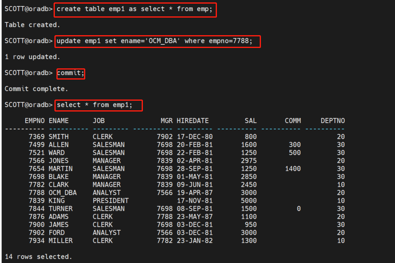Click the ename value JONES

tap(58, 161)
